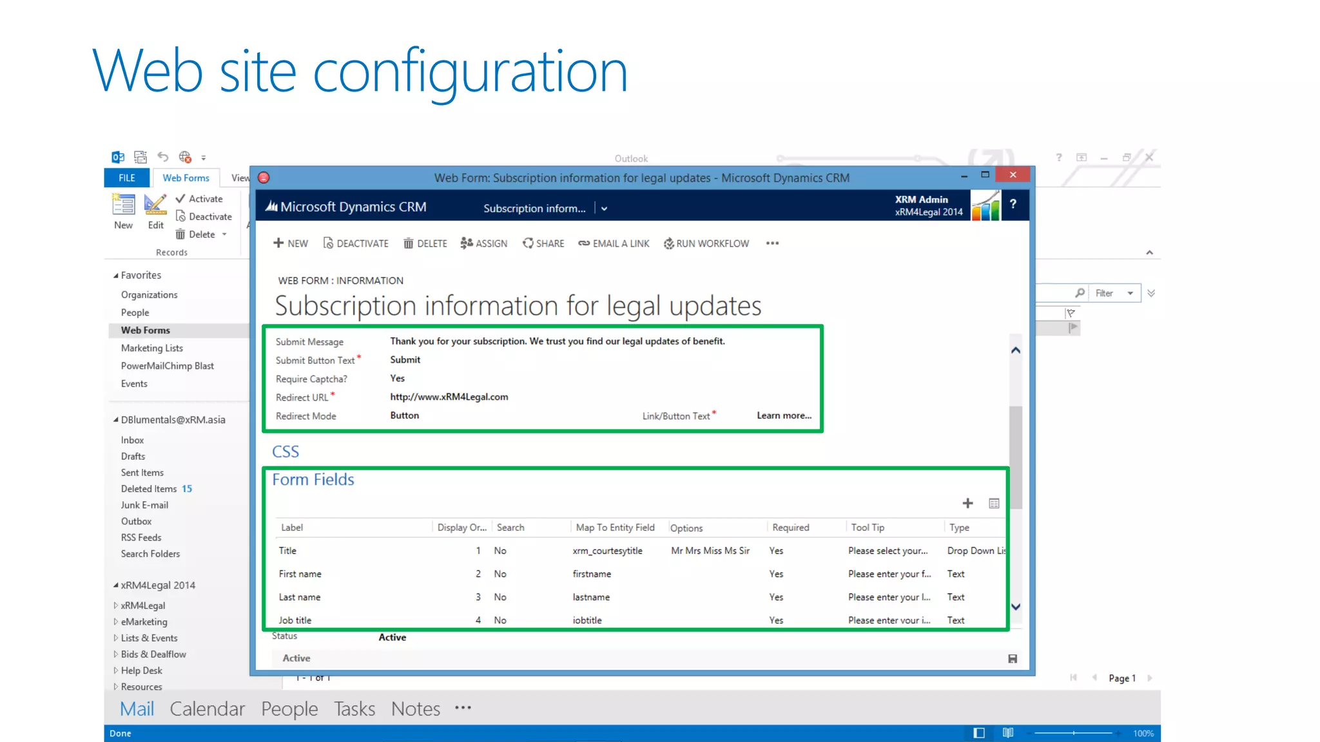Screen dimensions: 1320x742
Task: Select the Web Forms ribbon tab
Action: pyautogui.click(x=186, y=178)
